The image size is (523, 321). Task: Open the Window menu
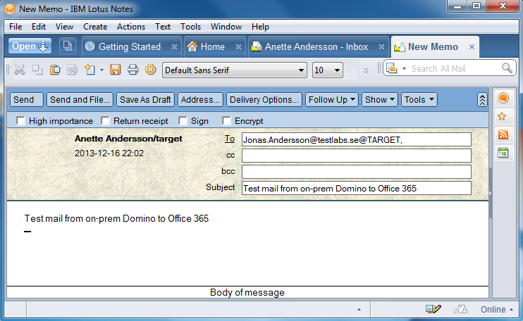click(x=226, y=27)
